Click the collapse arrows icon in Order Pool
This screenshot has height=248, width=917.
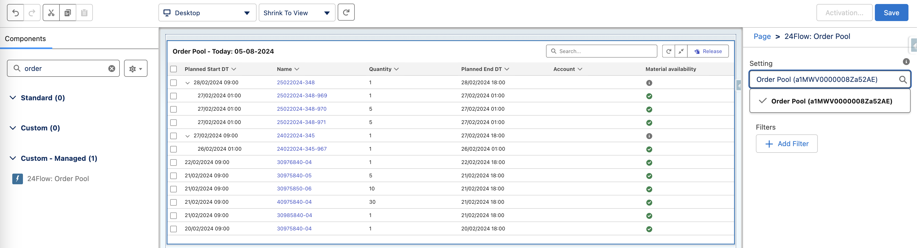coord(681,51)
